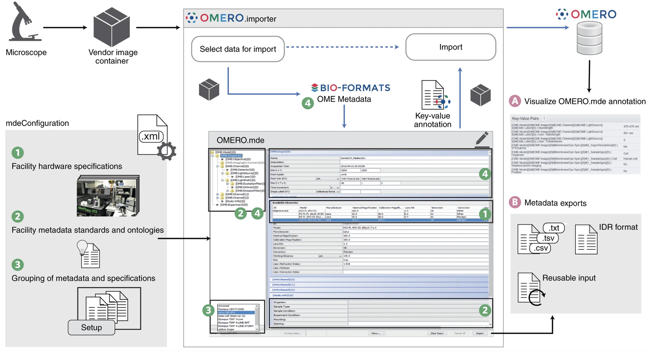647x352 pixels.
Task: Open the Working Distance unit dropdown
Action: 330,256
